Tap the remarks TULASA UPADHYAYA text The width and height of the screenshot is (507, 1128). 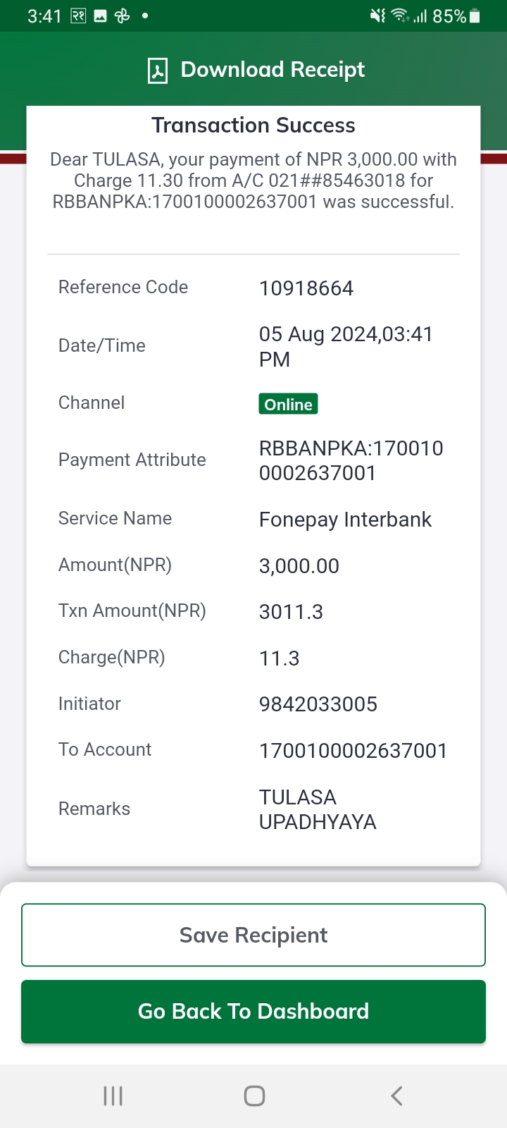click(318, 809)
